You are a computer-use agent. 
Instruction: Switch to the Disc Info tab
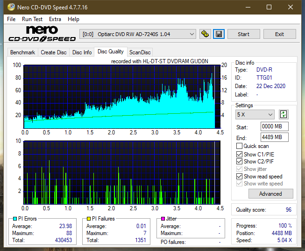(x=82, y=52)
